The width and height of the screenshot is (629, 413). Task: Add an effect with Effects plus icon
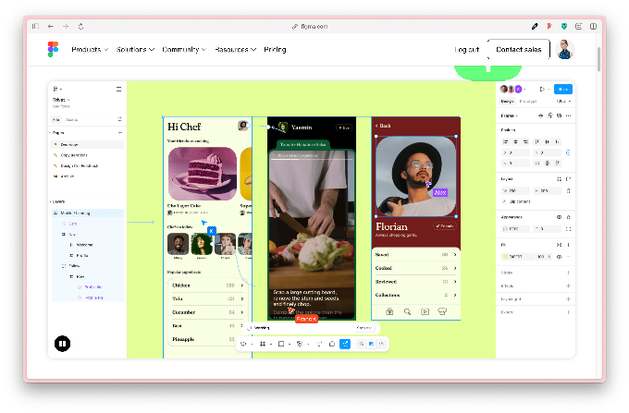pyautogui.click(x=568, y=285)
